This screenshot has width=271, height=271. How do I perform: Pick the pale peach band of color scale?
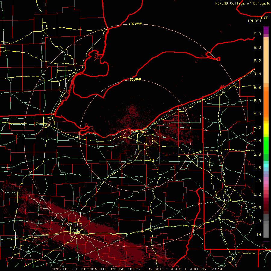(266, 62)
